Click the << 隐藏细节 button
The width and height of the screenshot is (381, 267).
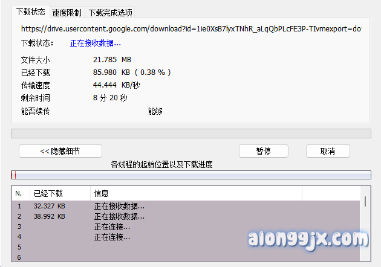coord(60,151)
